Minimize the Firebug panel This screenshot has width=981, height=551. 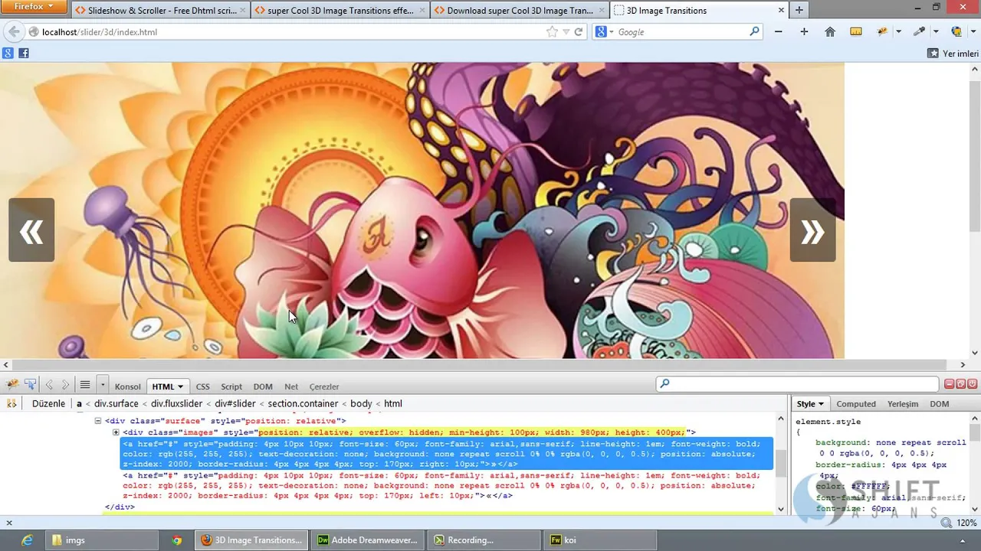950,383
